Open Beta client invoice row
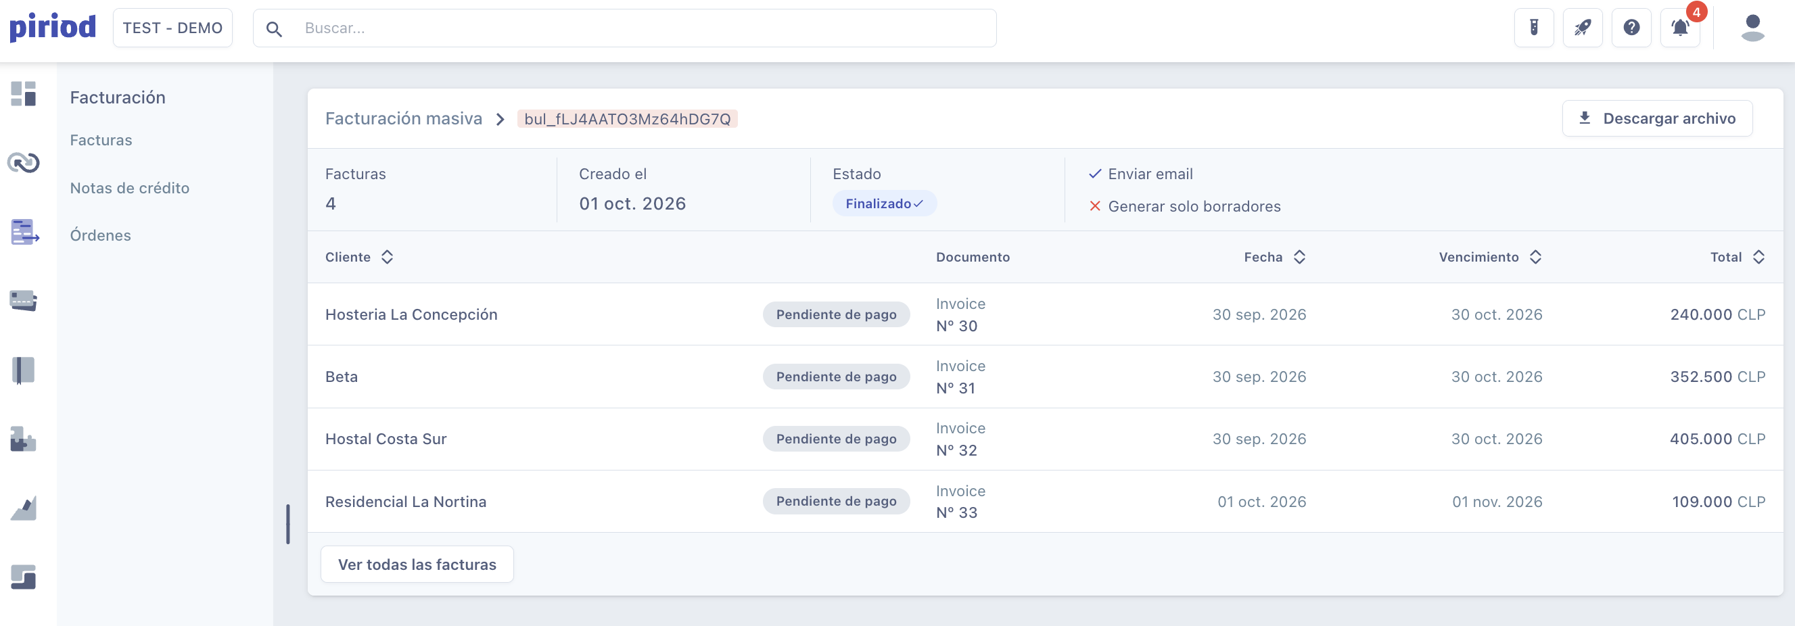The image size is (1795, 626). point(1044,377)
